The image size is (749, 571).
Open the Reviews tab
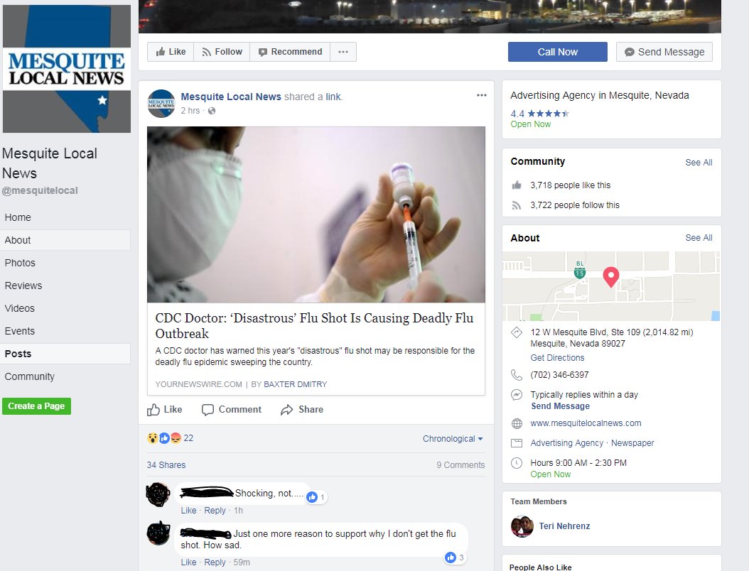23,285
